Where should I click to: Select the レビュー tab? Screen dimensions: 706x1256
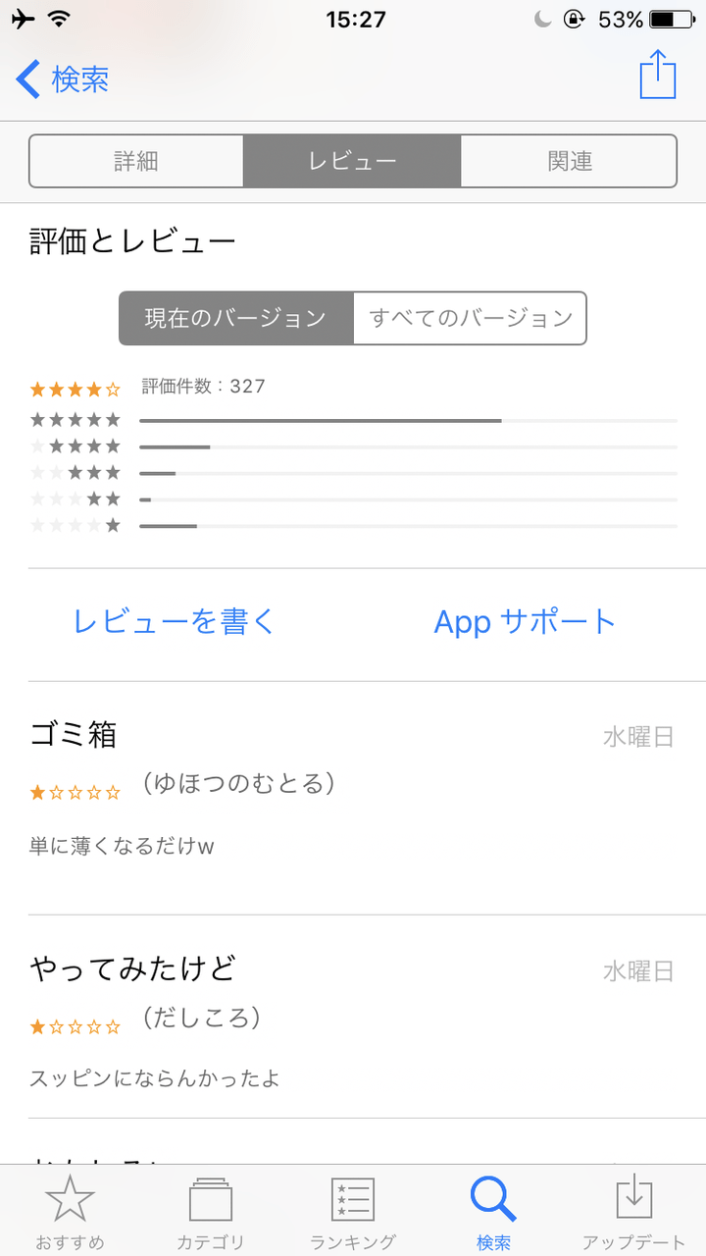click(352, 161)
